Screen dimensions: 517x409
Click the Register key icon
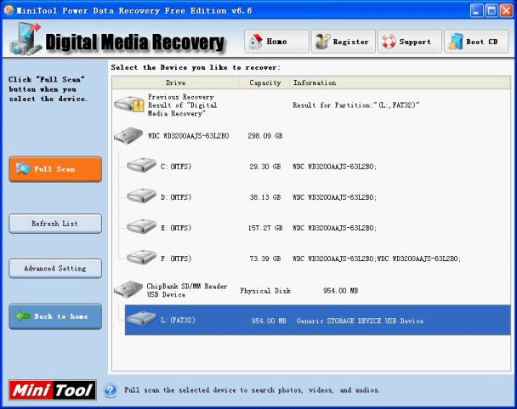(x=323, y=42)
